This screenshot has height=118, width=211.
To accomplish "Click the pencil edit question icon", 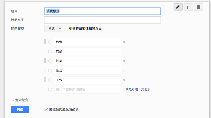I will (178, 7).
